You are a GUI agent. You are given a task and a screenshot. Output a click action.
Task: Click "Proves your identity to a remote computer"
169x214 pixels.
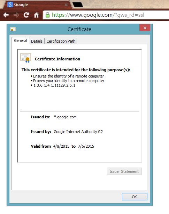pyautogui.click(x=69, y=81)
